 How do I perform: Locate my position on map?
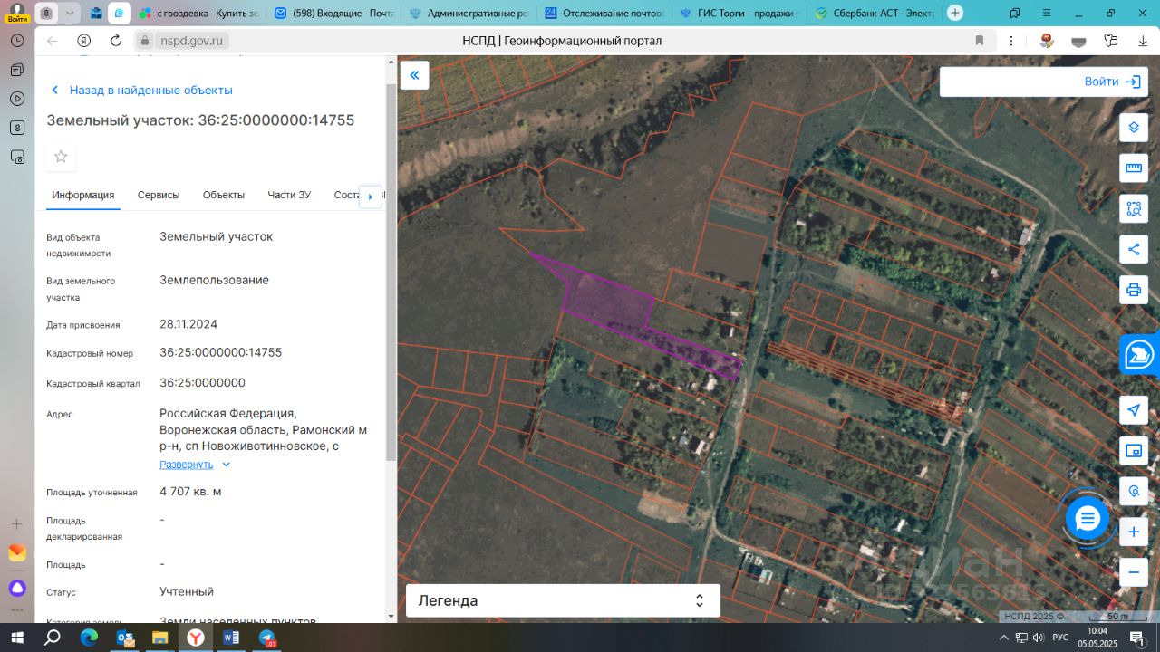coord(1134,410)
